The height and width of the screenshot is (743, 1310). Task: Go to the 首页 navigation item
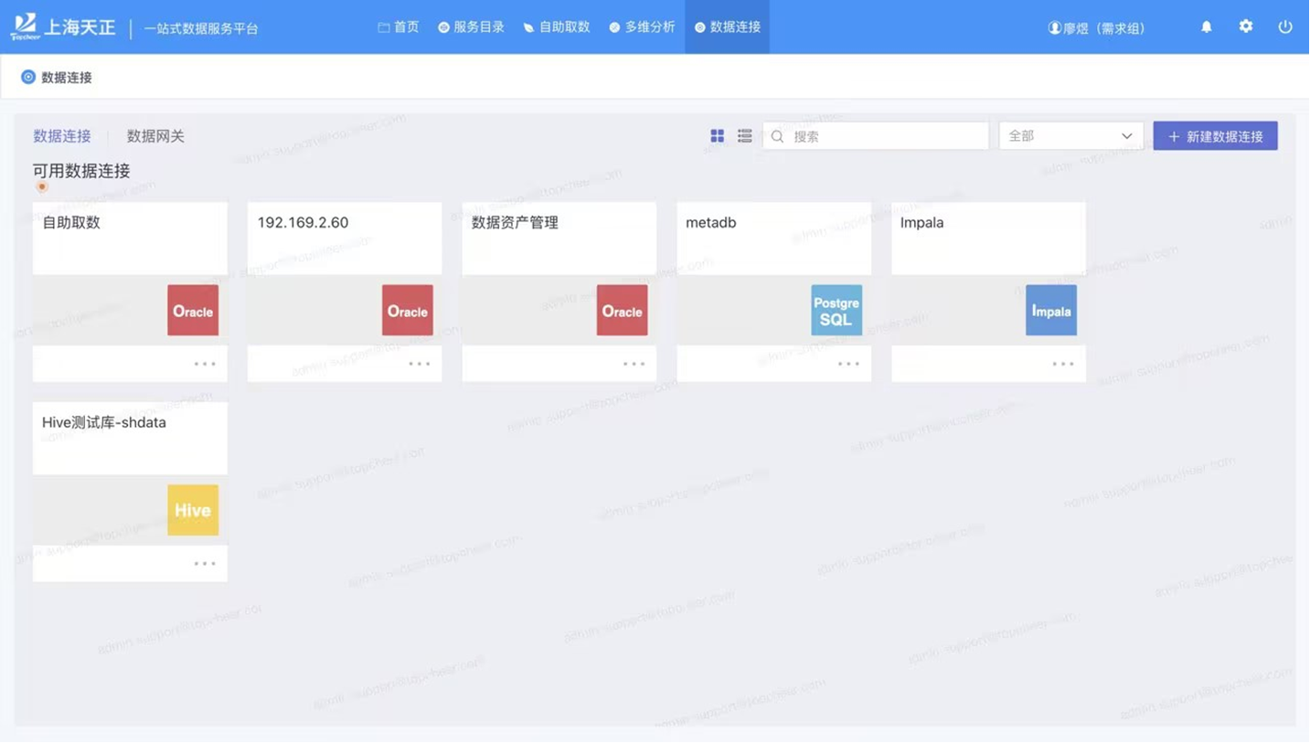pos(398,27)
